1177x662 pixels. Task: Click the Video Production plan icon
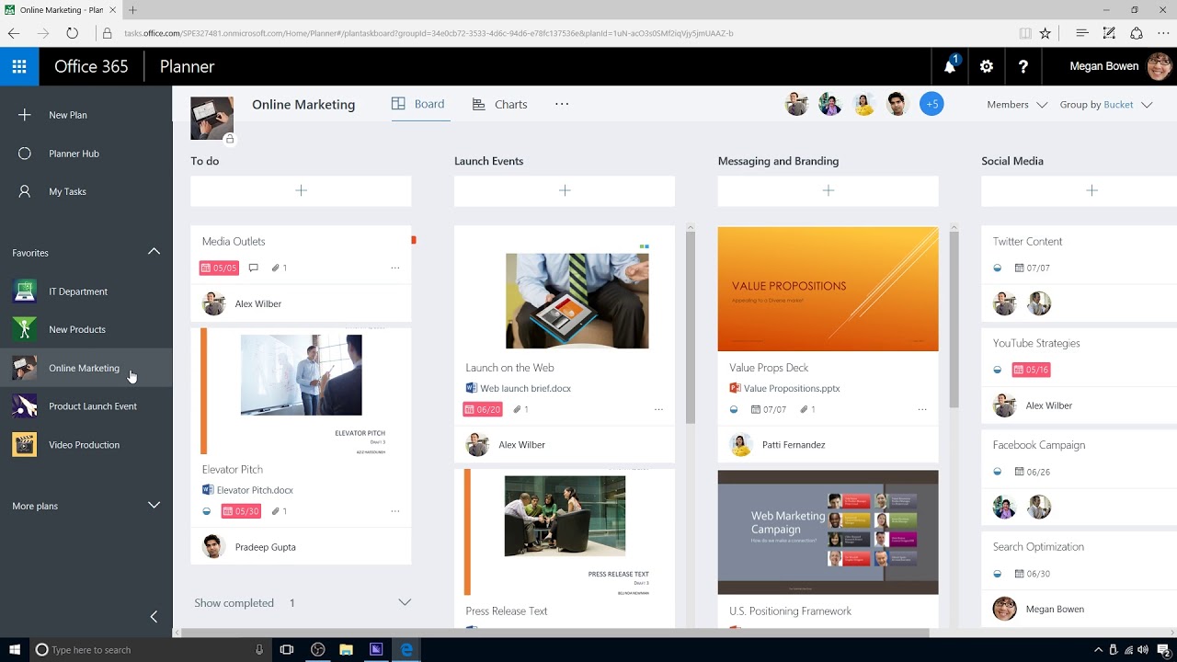pos(25,445)
